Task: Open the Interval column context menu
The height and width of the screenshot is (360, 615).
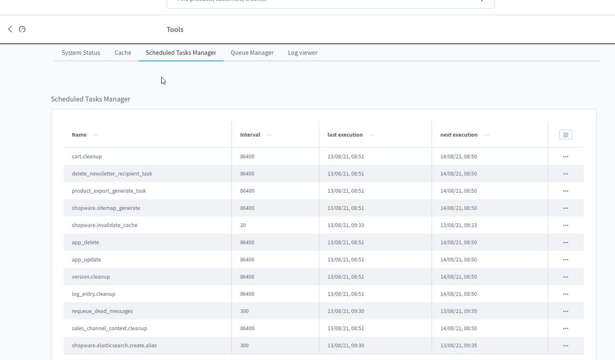Action: coord(269,134)
